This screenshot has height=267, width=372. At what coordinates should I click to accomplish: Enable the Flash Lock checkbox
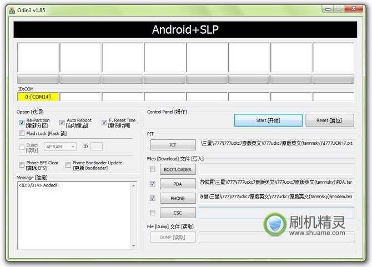pyautogui.click(x=22, y=133)
